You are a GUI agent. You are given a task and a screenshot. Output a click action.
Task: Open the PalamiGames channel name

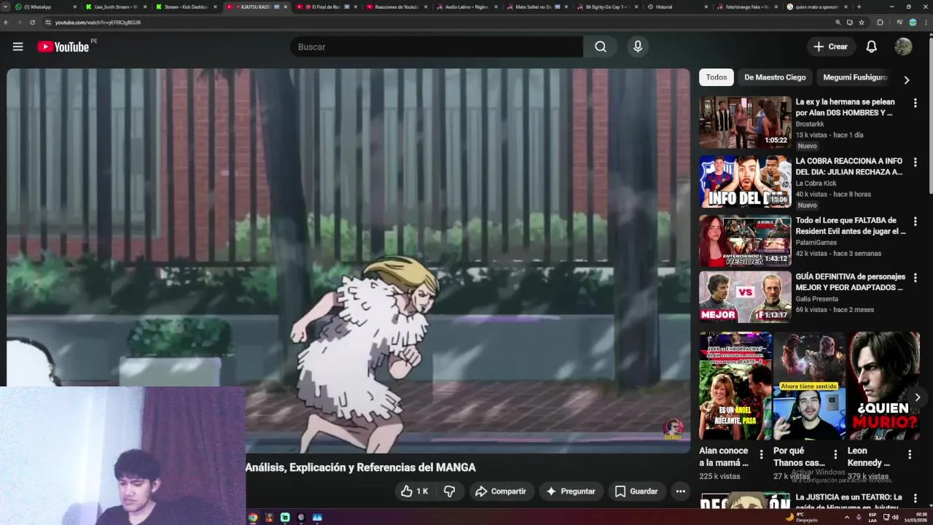[816, 242]
